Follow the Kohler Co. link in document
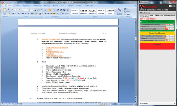The width and height of the screenshot is (177, 106). click(x=50, y=54)
